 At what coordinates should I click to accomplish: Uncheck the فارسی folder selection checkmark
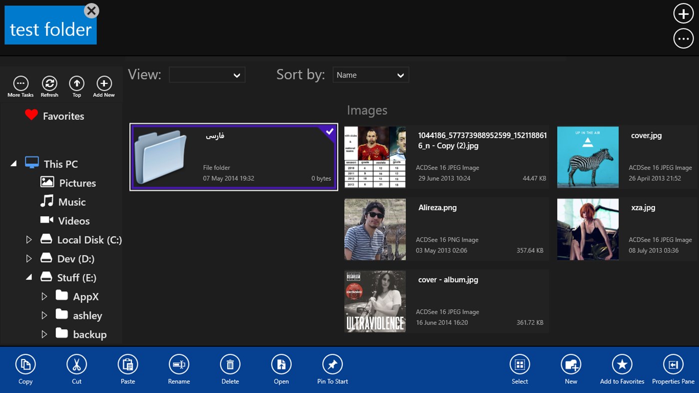330,131
